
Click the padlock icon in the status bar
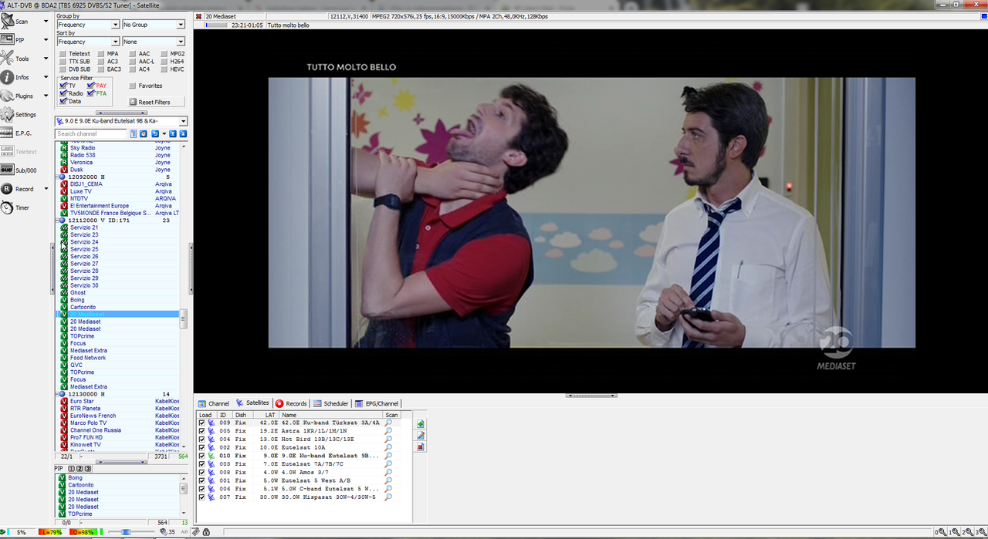click(x=206, y=532)
